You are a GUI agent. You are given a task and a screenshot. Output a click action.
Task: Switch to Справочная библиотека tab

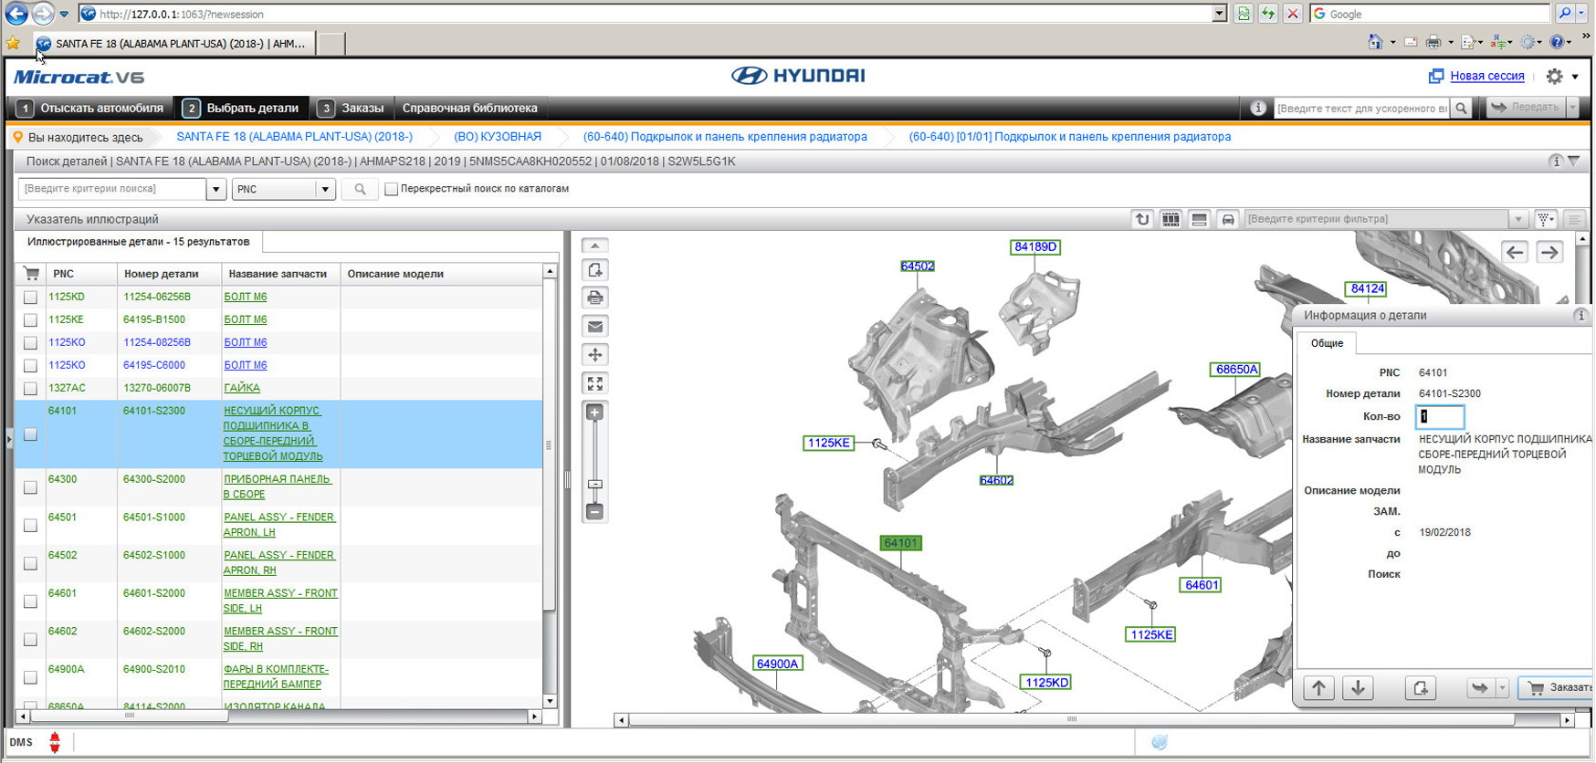469,108
